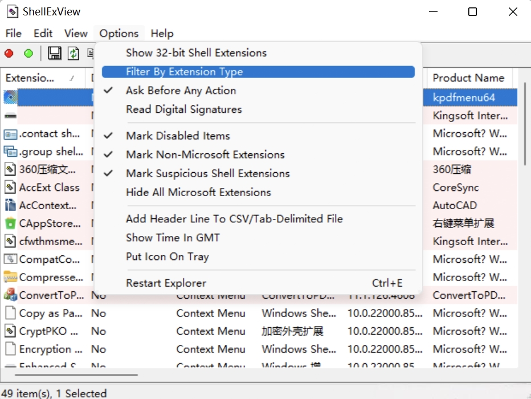Disable Mark Non-Microsoft Extensions option

click(205, 154)
